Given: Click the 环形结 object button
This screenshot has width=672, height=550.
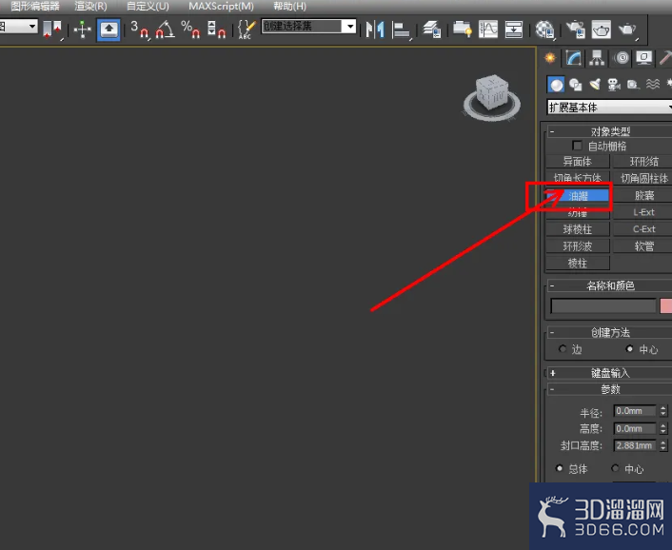Looking at the screenshot, I should (642, 162).
